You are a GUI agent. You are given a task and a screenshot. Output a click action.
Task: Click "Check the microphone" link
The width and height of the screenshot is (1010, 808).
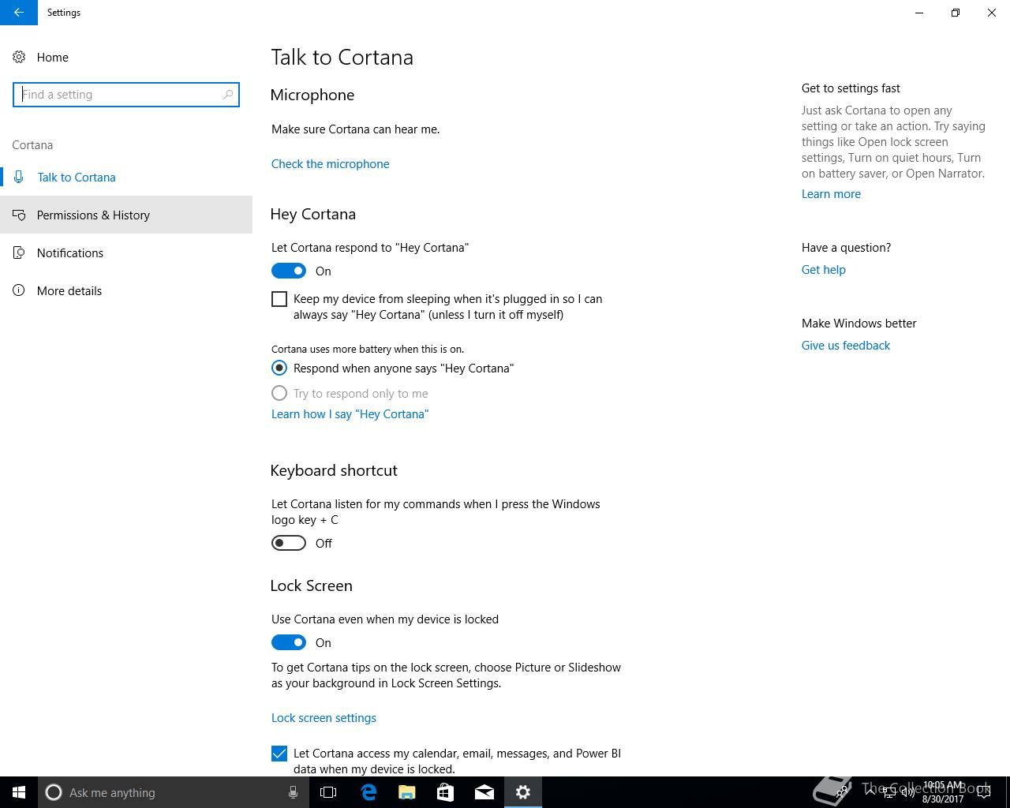(330, 164)
